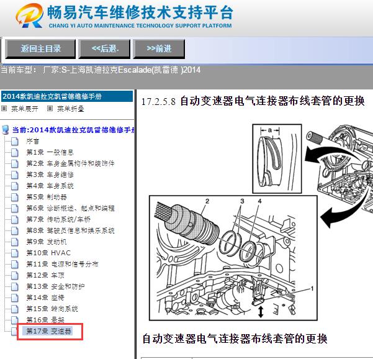Click the 2014款凯迪拉克凯雷德维修手册 panel header
Image resolution: width=373 pixels, height=359 pixels.
tap(67, 96)
